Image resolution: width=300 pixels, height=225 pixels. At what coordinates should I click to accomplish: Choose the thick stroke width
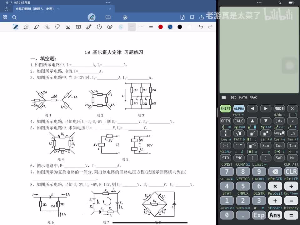click(151, 27)
